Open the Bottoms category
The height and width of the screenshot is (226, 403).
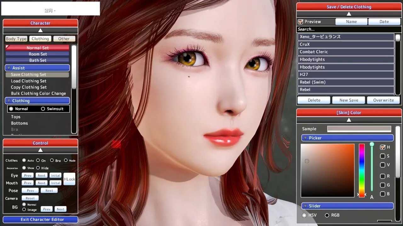click(x=20, y=123)
